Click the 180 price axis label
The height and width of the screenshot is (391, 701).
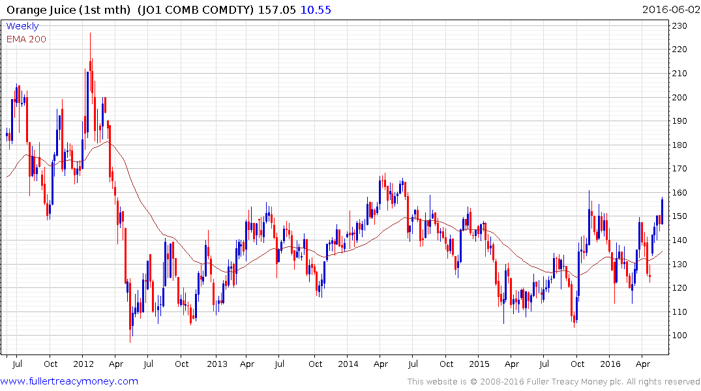click(x=679, y=145)
